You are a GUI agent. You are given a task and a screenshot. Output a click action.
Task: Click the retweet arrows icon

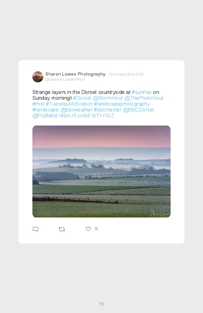[62, 229]
